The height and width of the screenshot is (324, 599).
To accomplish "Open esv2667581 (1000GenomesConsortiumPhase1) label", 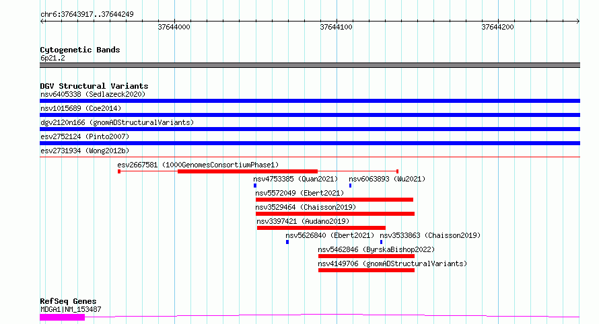I will (198, 165).
